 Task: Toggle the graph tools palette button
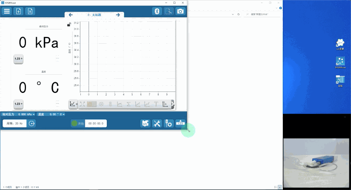[73, 104]
